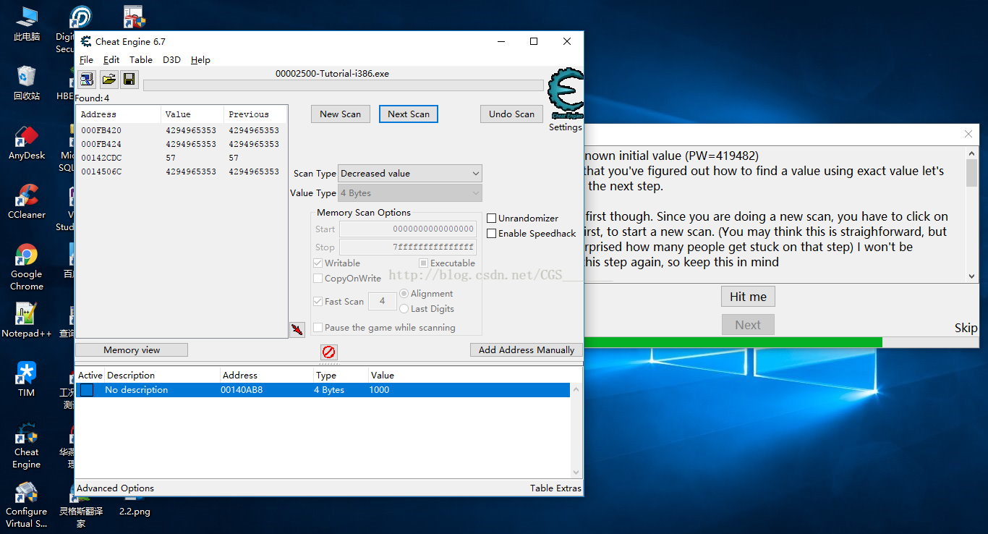Click the save floppy disk icon
This screenshot has height=534, width=988.
(129, 80)
